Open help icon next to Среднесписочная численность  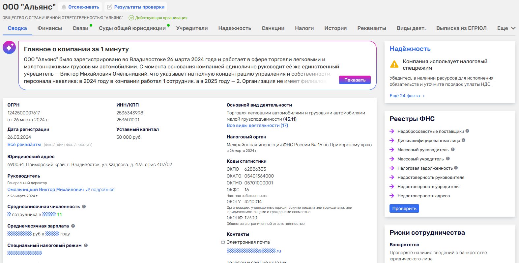(84, 206)
